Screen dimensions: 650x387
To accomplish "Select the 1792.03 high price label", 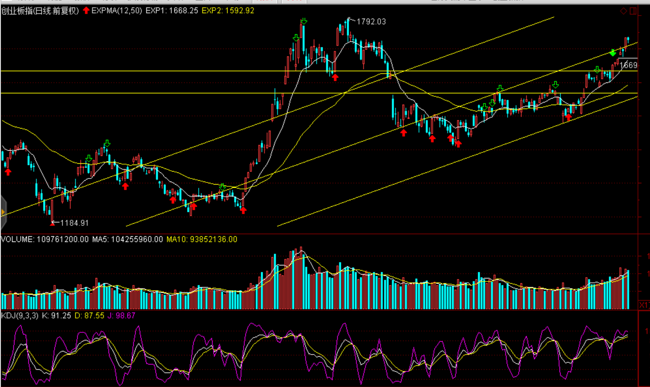I will point(371,22).
